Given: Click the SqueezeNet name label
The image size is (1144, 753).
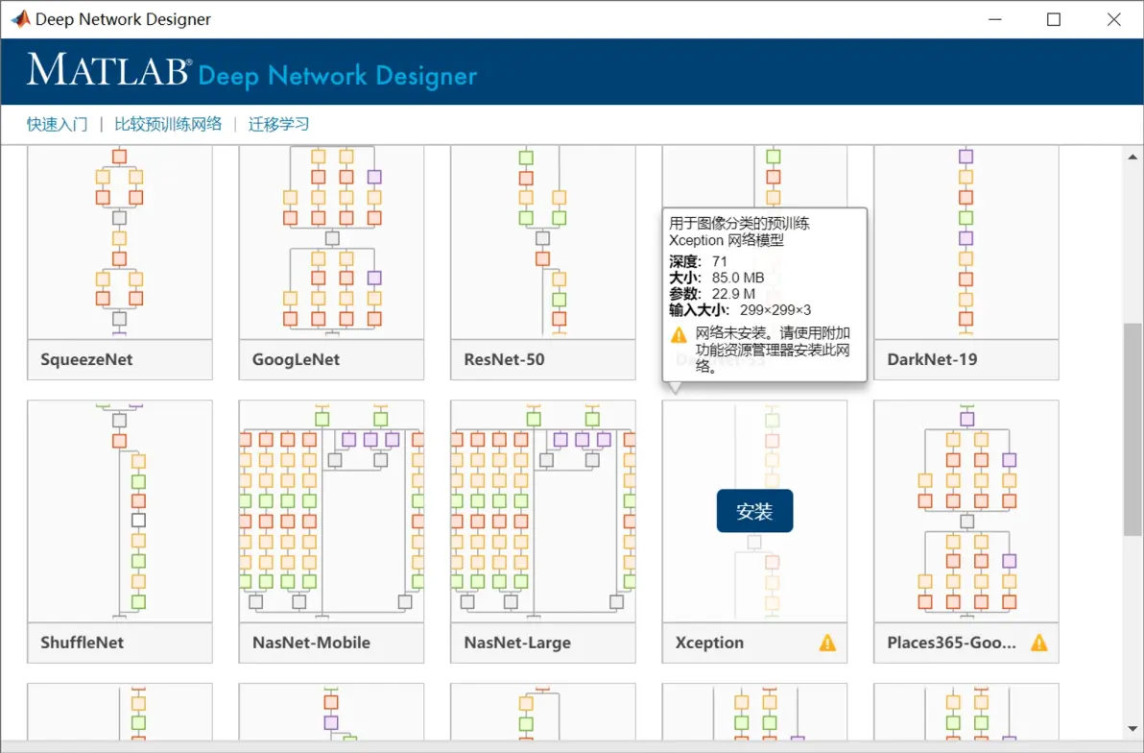Looking at the screenshot, I should pos(86,359).
